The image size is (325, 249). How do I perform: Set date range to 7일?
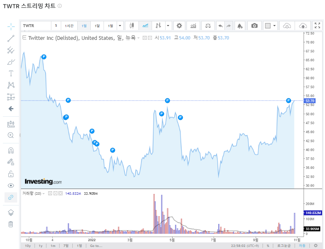pyautogui.click(x=66, y=246)
